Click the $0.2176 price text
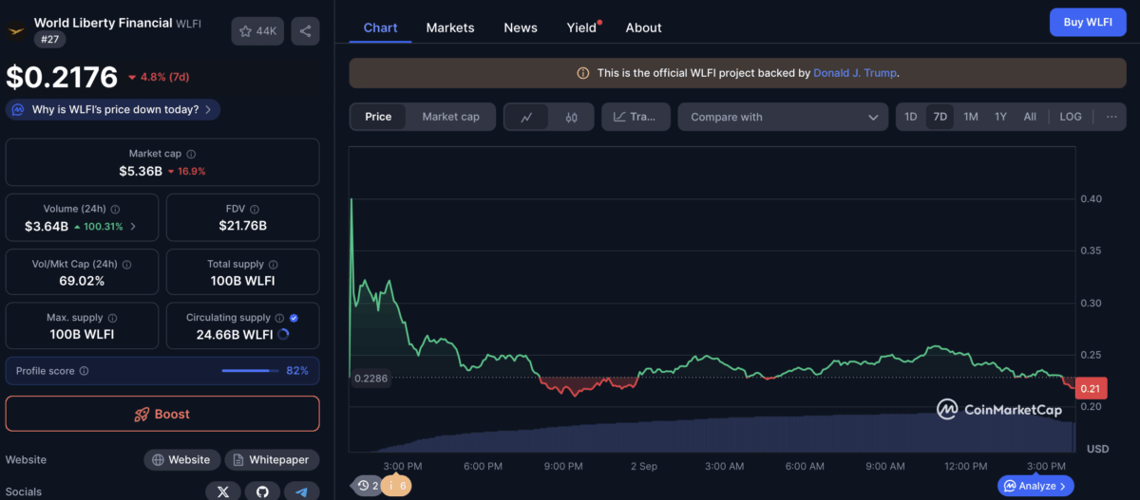 (x=63, y=77)
